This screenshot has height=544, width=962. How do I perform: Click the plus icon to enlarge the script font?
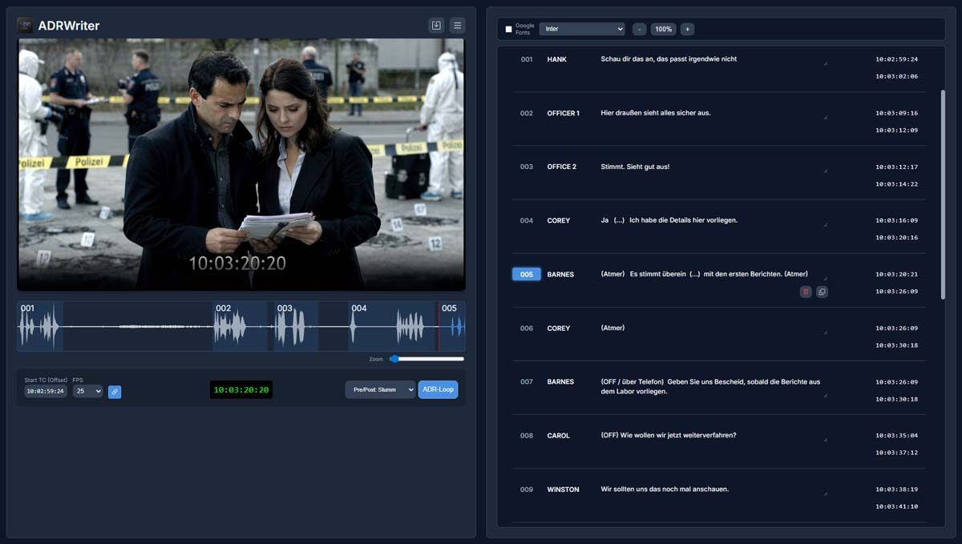click(x=687, y=29)
